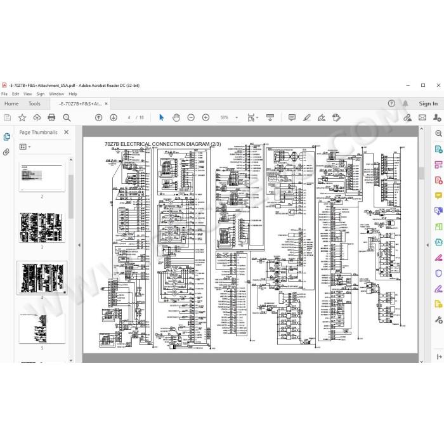This screenshot has height=444, width=444.
Task: Collapse the left navigation pane arrow
Action: point(79,245)
